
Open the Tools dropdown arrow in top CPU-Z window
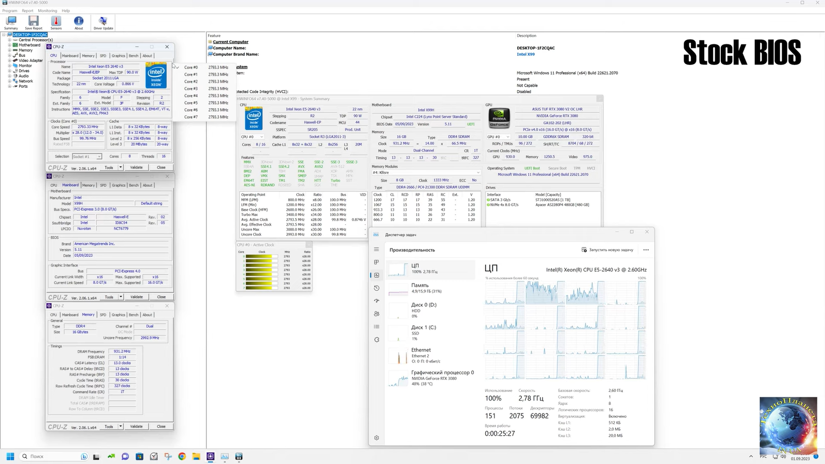click(121, 168)
